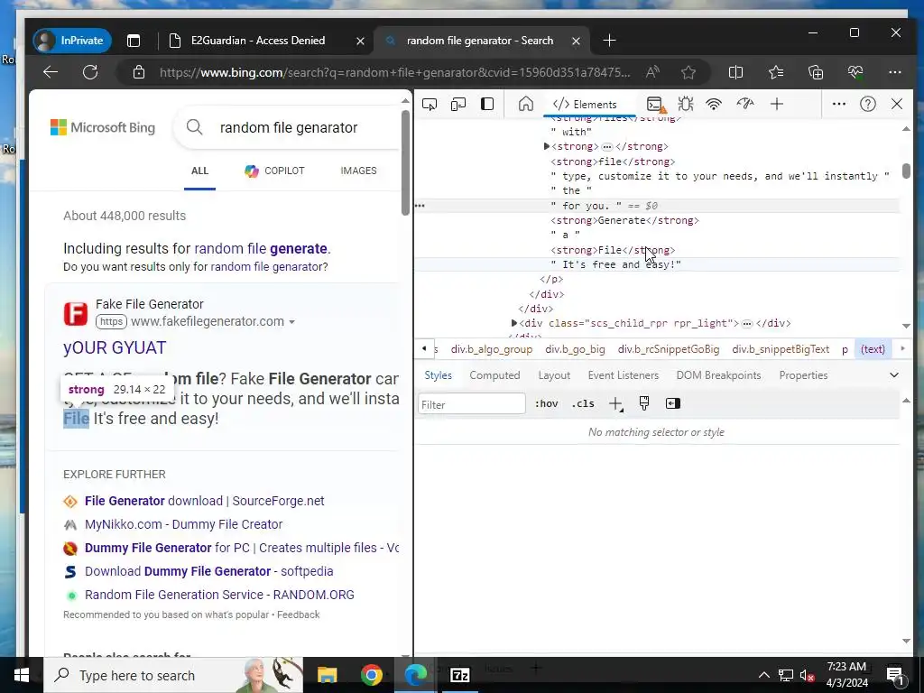Open the Layout pane tab

[554, 375]
